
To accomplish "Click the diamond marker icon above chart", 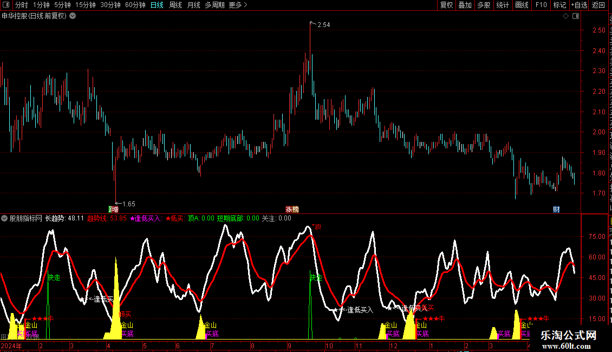I will (565, 16).
